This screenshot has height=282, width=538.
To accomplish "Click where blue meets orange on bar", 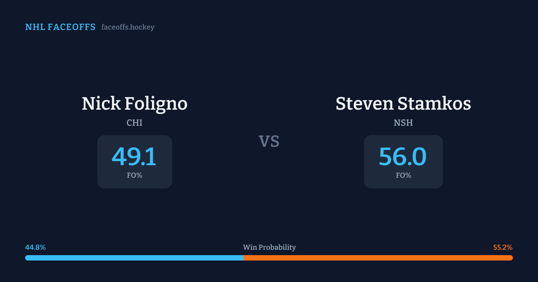I will [x=243, y=258].
